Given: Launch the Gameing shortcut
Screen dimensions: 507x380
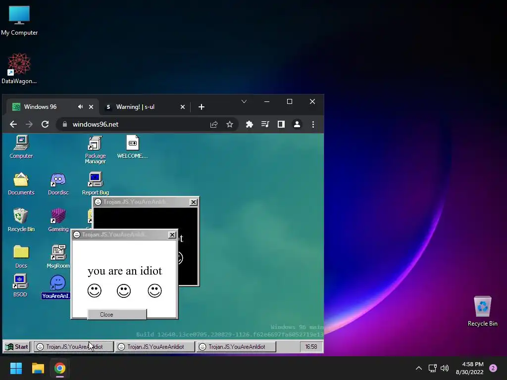Looking at the screenshot, I should click(58, 220).
